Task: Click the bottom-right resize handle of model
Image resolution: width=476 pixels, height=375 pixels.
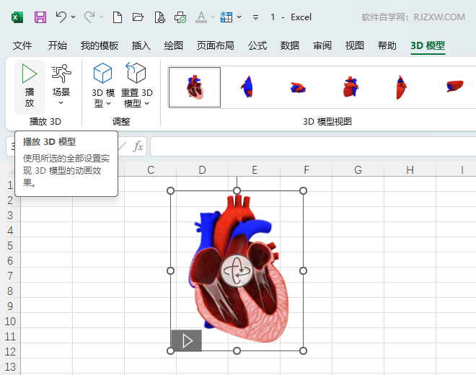Action: 303,351
